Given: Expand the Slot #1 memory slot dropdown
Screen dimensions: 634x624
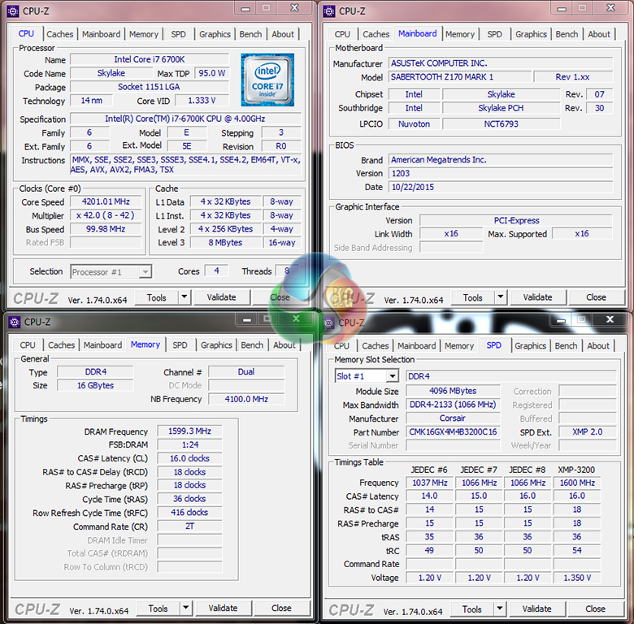Looking at the screenshot, I should [x=392, y=376].
